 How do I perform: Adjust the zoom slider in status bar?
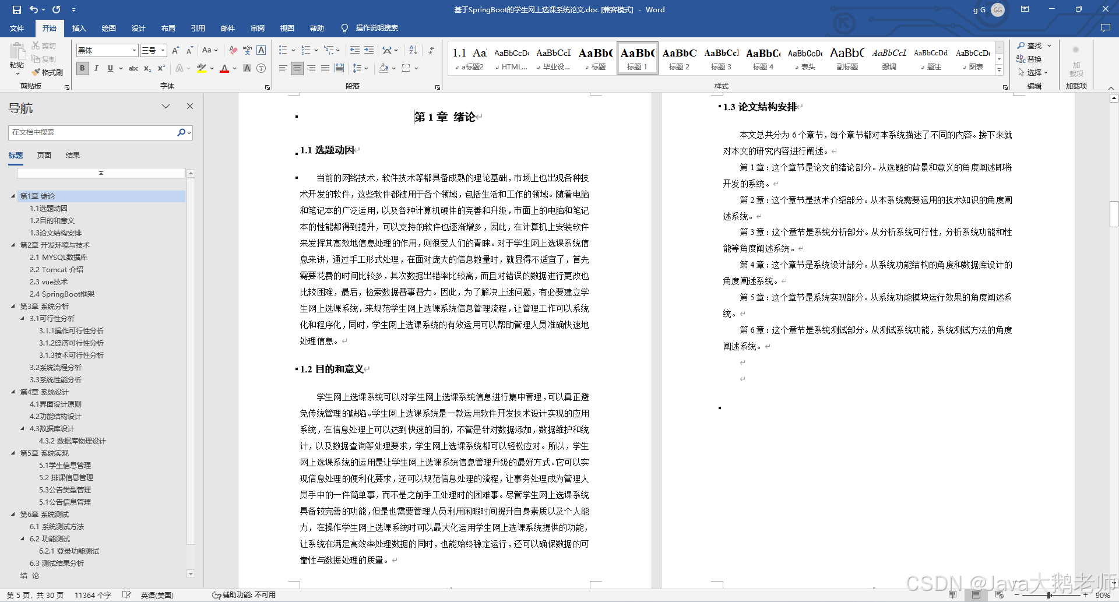(1049, 595)
